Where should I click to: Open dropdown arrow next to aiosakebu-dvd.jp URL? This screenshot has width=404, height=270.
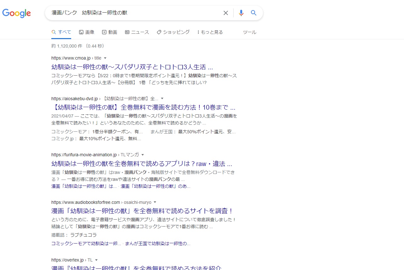pos(162,98)
